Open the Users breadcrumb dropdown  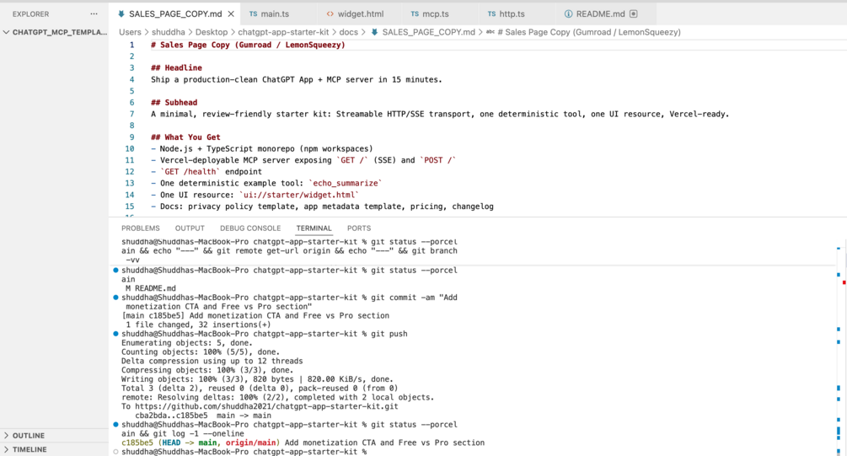(130, 32)
